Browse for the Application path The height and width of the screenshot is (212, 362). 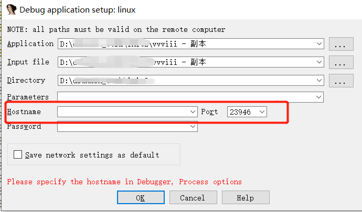coord(340,44)
